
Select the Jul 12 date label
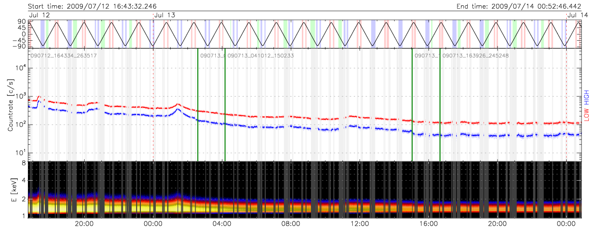pyautogui.click(x=39, y=15)
